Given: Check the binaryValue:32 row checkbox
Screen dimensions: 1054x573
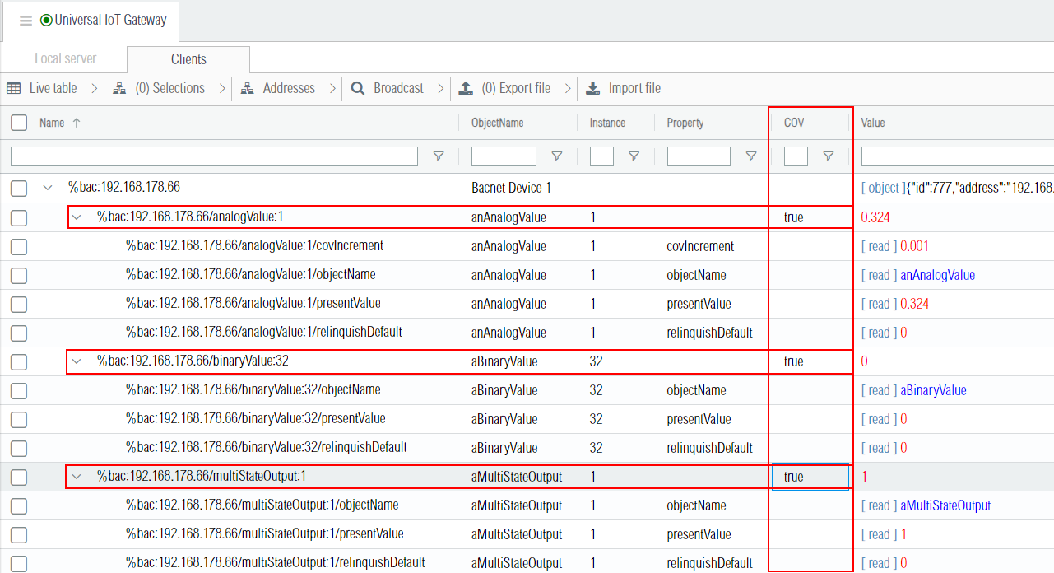Looking at the screenshot, I should click(19, 361).
